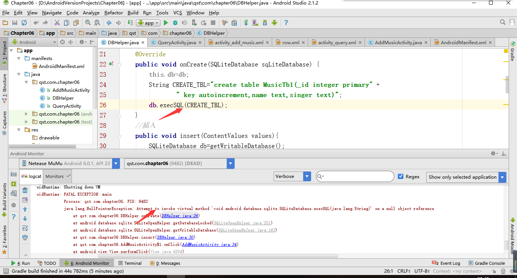Screen dimensions: 517x278
Task: Click Screen Record green icon
Action: 14,184
